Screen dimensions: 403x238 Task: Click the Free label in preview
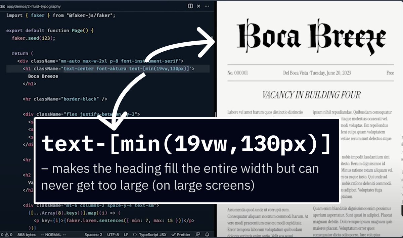coord(390,73)
